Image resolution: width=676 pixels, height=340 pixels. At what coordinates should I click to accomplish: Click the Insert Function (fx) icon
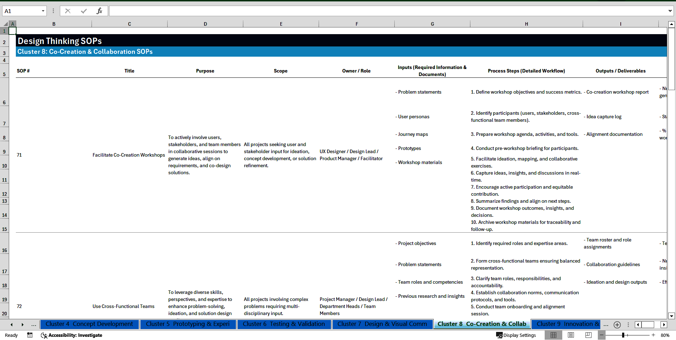coord(100,11)
